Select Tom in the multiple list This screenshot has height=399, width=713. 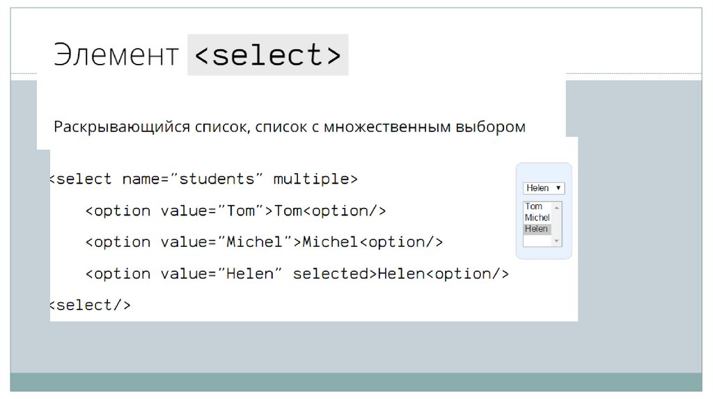[x=534, y=206]
